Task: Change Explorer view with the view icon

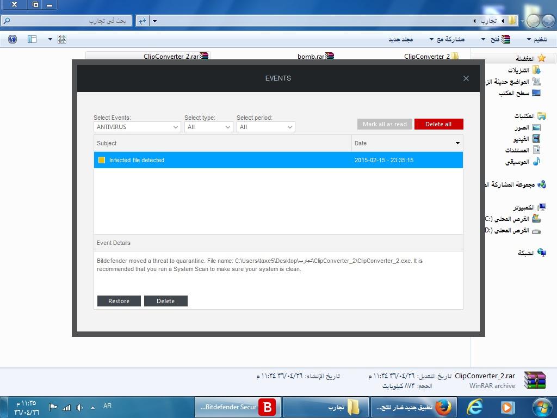Action: point(61,39)
